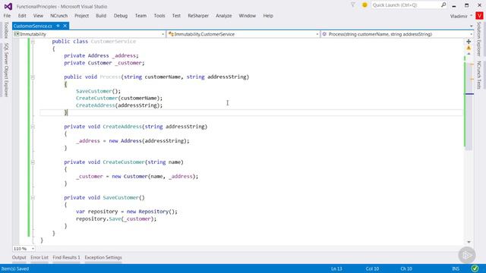
Task: Click the red V account avatar
Action: (x=479, y=16)
